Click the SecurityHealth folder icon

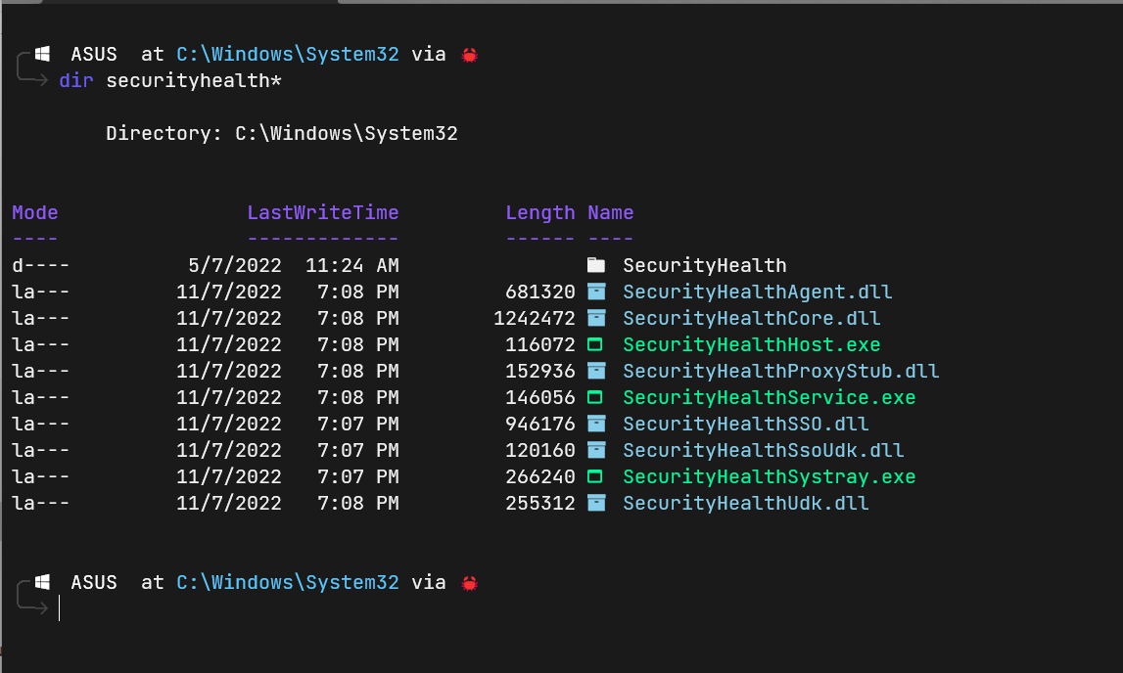pos(596,265)
